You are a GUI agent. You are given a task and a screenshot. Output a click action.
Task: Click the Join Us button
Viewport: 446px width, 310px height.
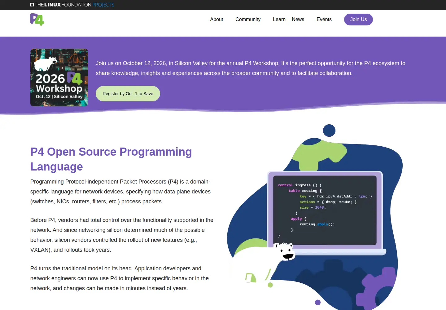358,20
